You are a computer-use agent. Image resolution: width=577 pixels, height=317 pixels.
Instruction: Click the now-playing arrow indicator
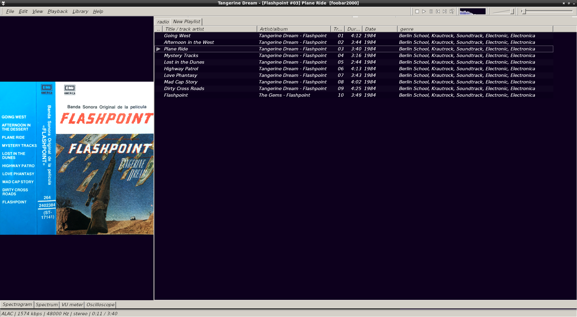158,49
